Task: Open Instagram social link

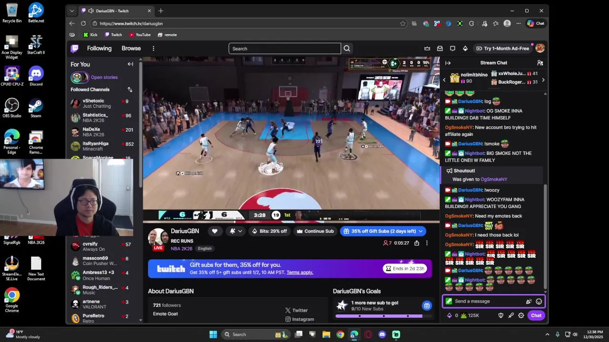Action: coord(300,320)
